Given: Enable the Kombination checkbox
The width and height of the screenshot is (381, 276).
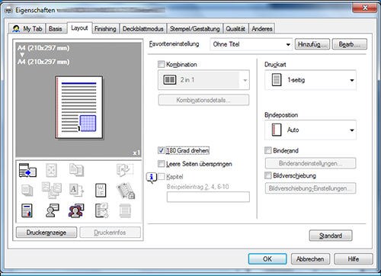Looking at the screenshot, I should 161,64.
